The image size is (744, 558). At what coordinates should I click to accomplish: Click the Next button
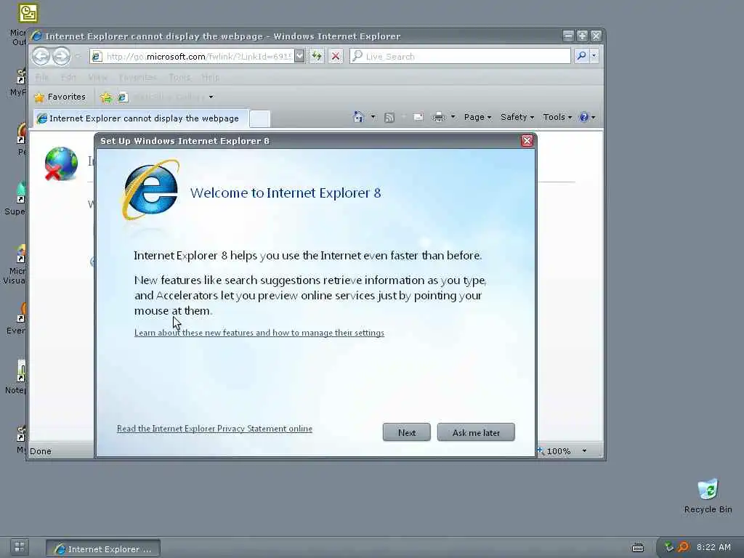(x=407, y=432)
